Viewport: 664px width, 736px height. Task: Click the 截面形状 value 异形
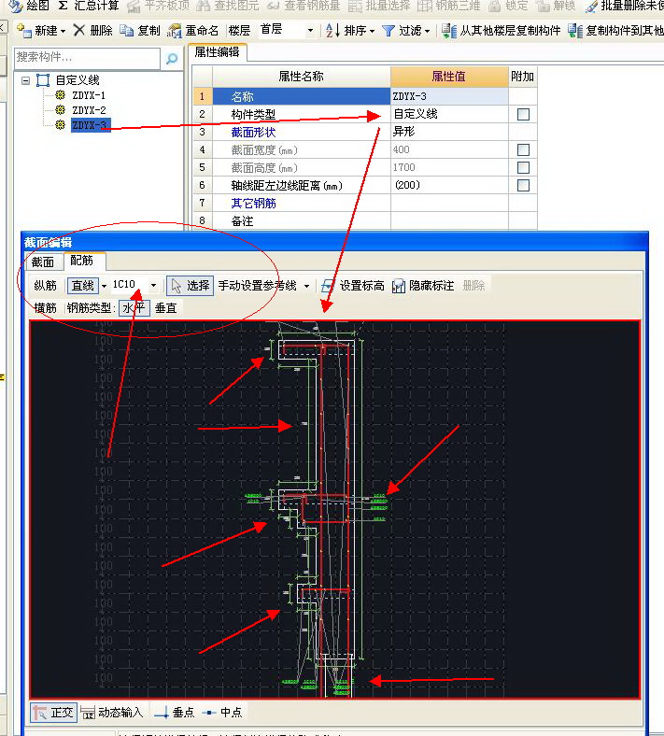click(449, 132)
